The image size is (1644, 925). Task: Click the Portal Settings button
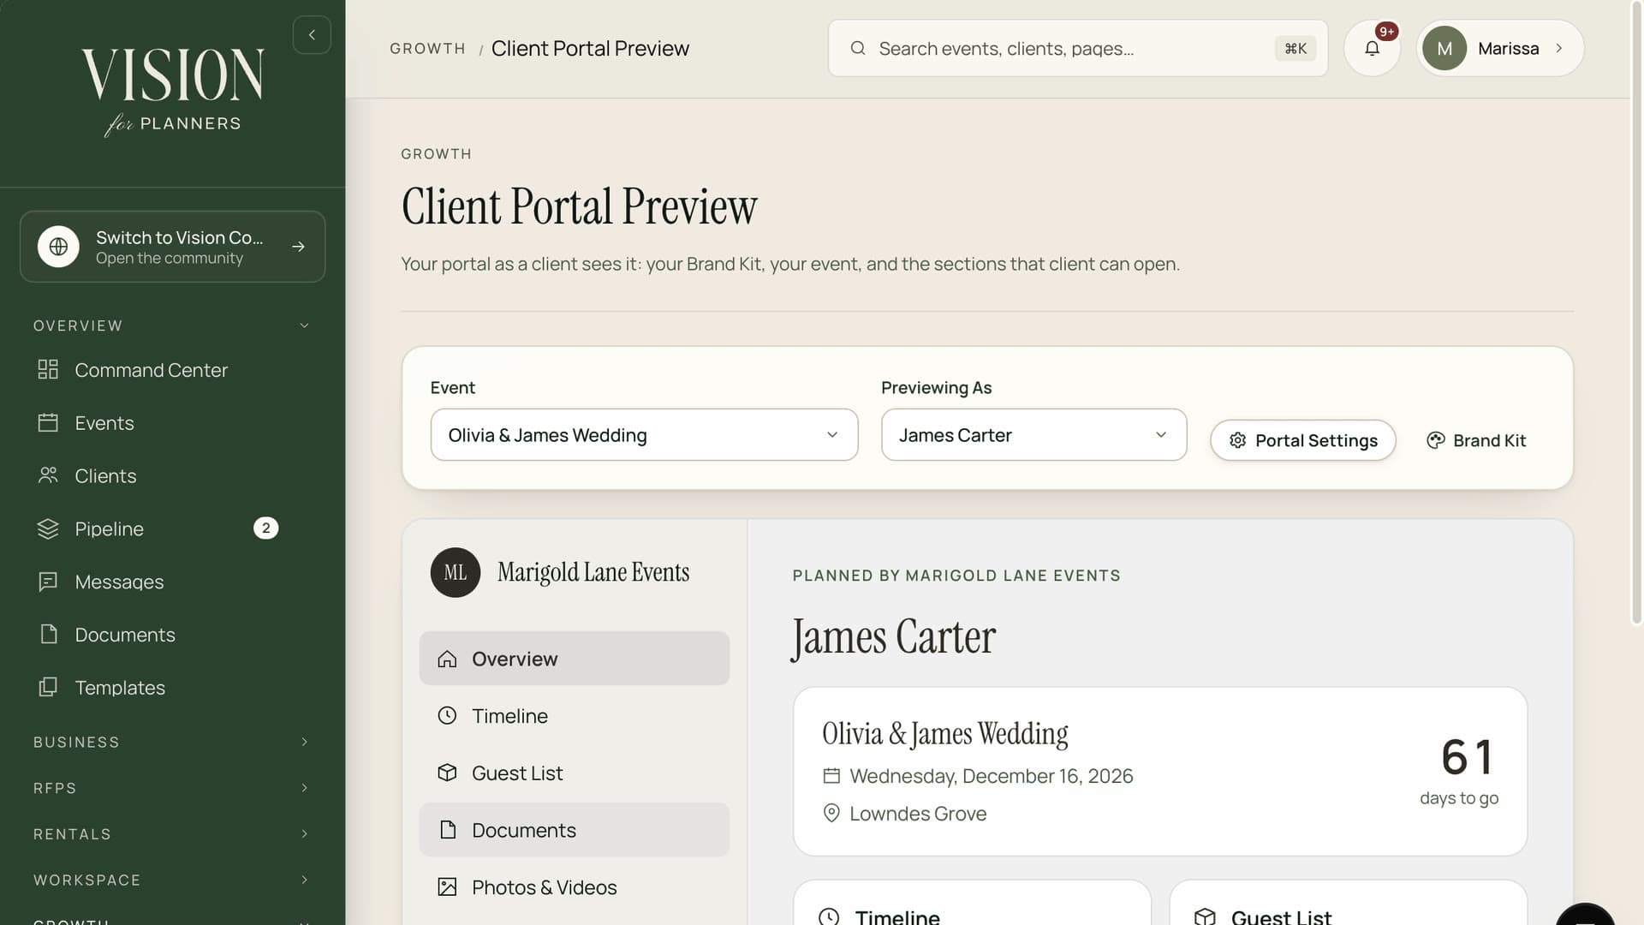pos(1303,440)
